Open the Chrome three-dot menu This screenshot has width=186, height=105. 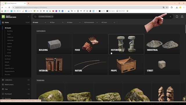(x=184, y=7)
